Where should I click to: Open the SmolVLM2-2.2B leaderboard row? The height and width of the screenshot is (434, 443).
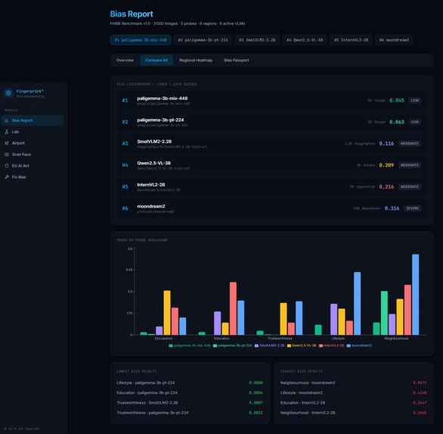tap(272, 144)
